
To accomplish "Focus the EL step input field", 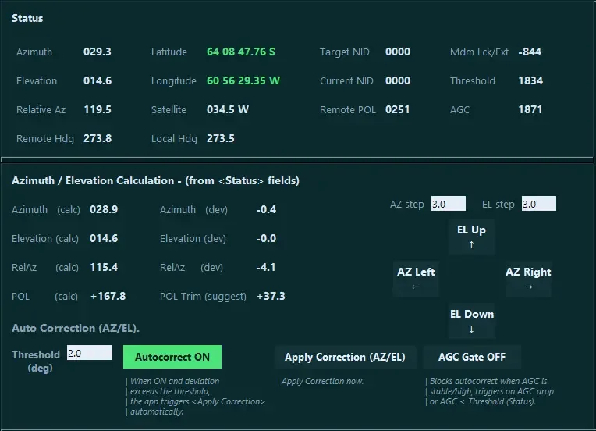I will [x=538, y=204].
